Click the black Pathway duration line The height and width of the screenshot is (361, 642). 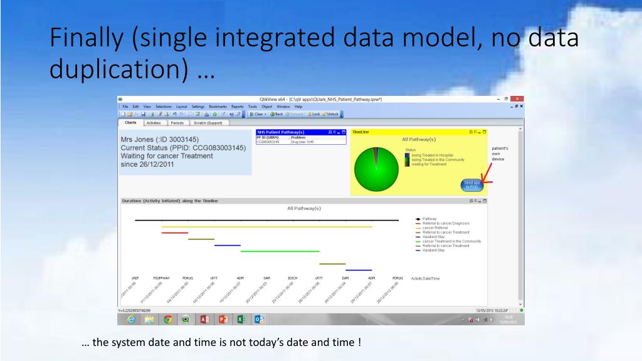coord(267,220)
